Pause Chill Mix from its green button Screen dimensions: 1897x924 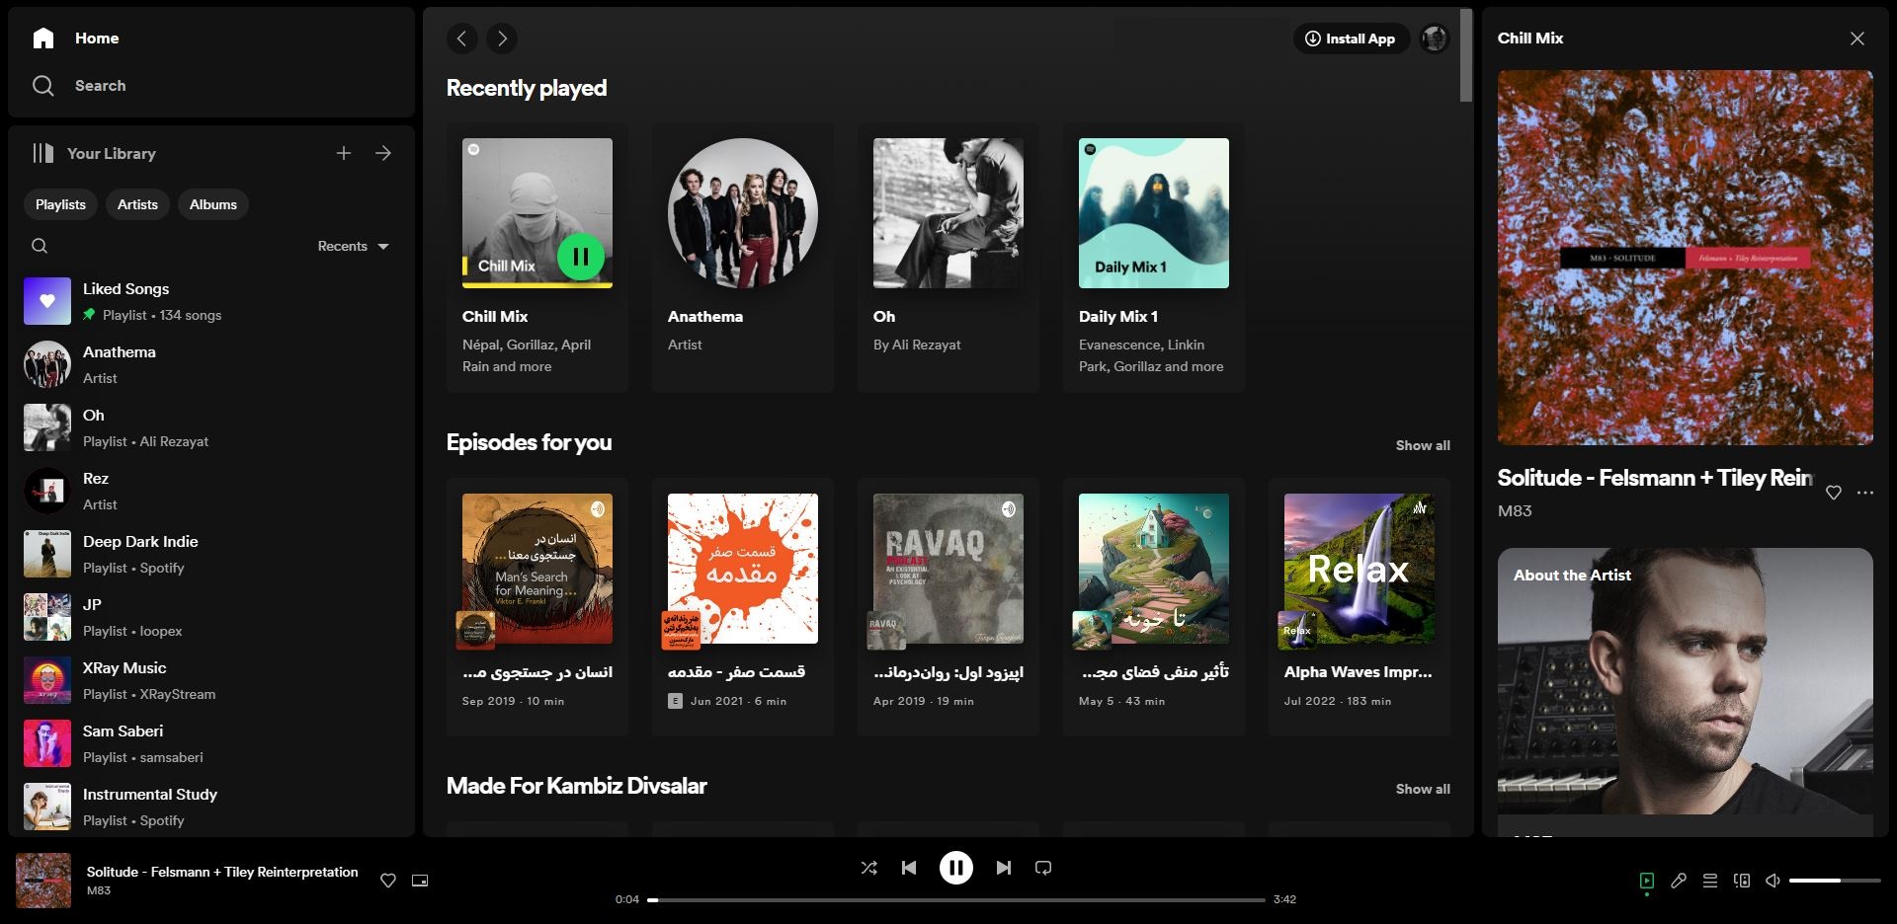(581, 257)
